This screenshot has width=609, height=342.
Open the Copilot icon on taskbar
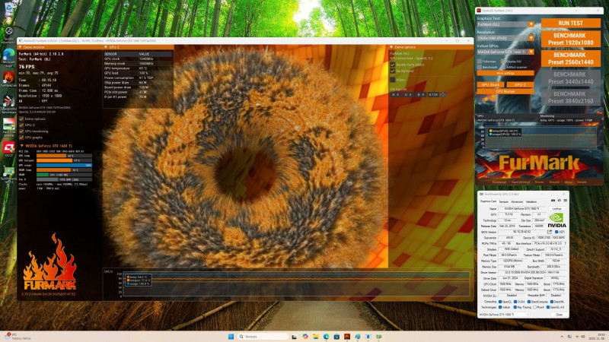point(305,336)
